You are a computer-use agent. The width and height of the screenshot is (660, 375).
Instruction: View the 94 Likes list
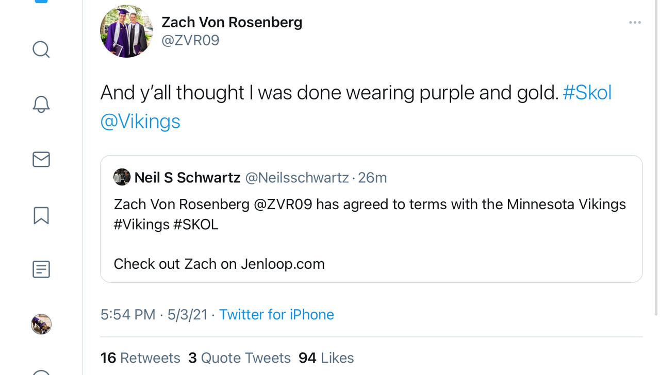(x=326, y=357)
